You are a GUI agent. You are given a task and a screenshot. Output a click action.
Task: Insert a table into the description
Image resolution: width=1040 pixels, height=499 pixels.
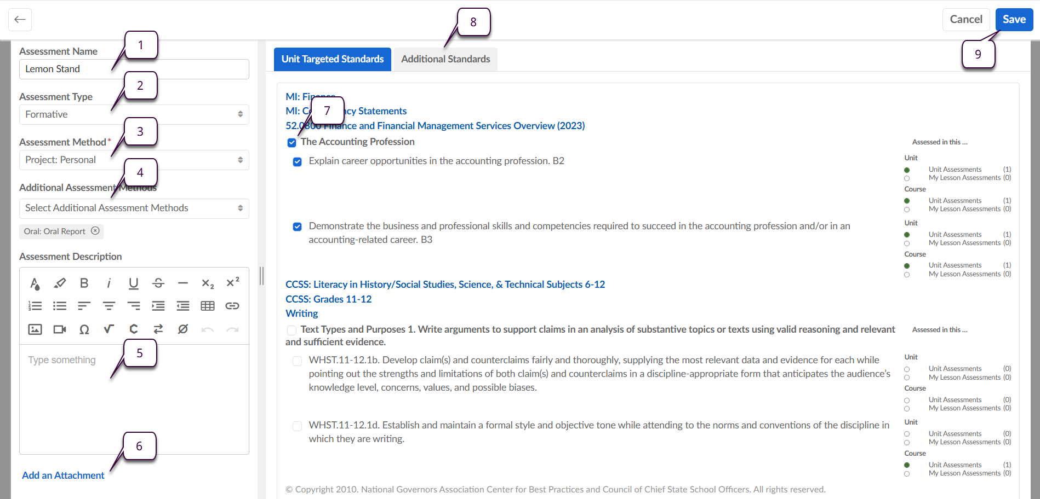pyautogui.click(x=208, y=306)
